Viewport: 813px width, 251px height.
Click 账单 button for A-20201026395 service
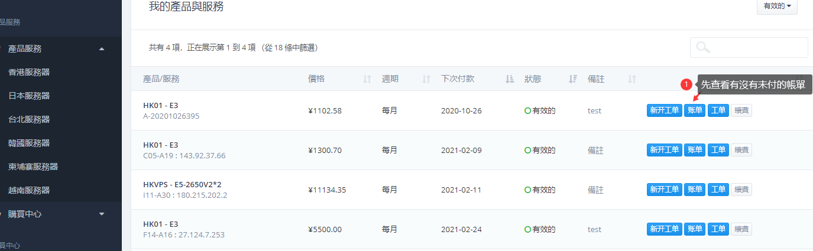point(695,110)
